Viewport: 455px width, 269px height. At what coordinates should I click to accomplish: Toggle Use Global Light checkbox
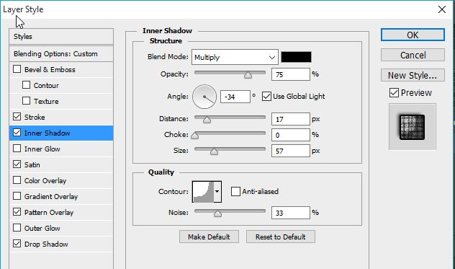pos(266,96)
